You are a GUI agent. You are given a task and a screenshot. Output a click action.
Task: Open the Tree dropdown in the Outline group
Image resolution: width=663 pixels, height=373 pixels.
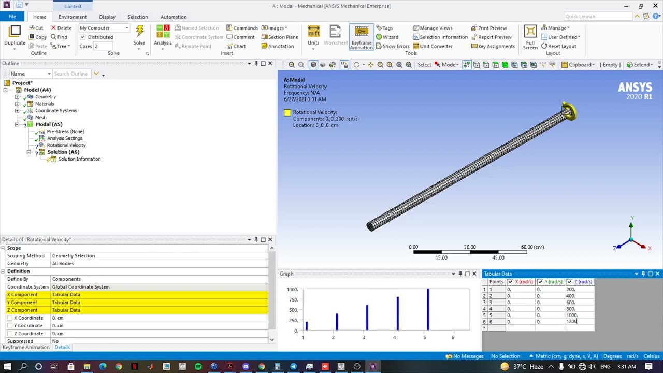(61, 46)
